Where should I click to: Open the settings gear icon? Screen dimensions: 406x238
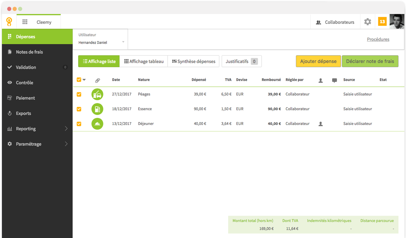(367, 22)
